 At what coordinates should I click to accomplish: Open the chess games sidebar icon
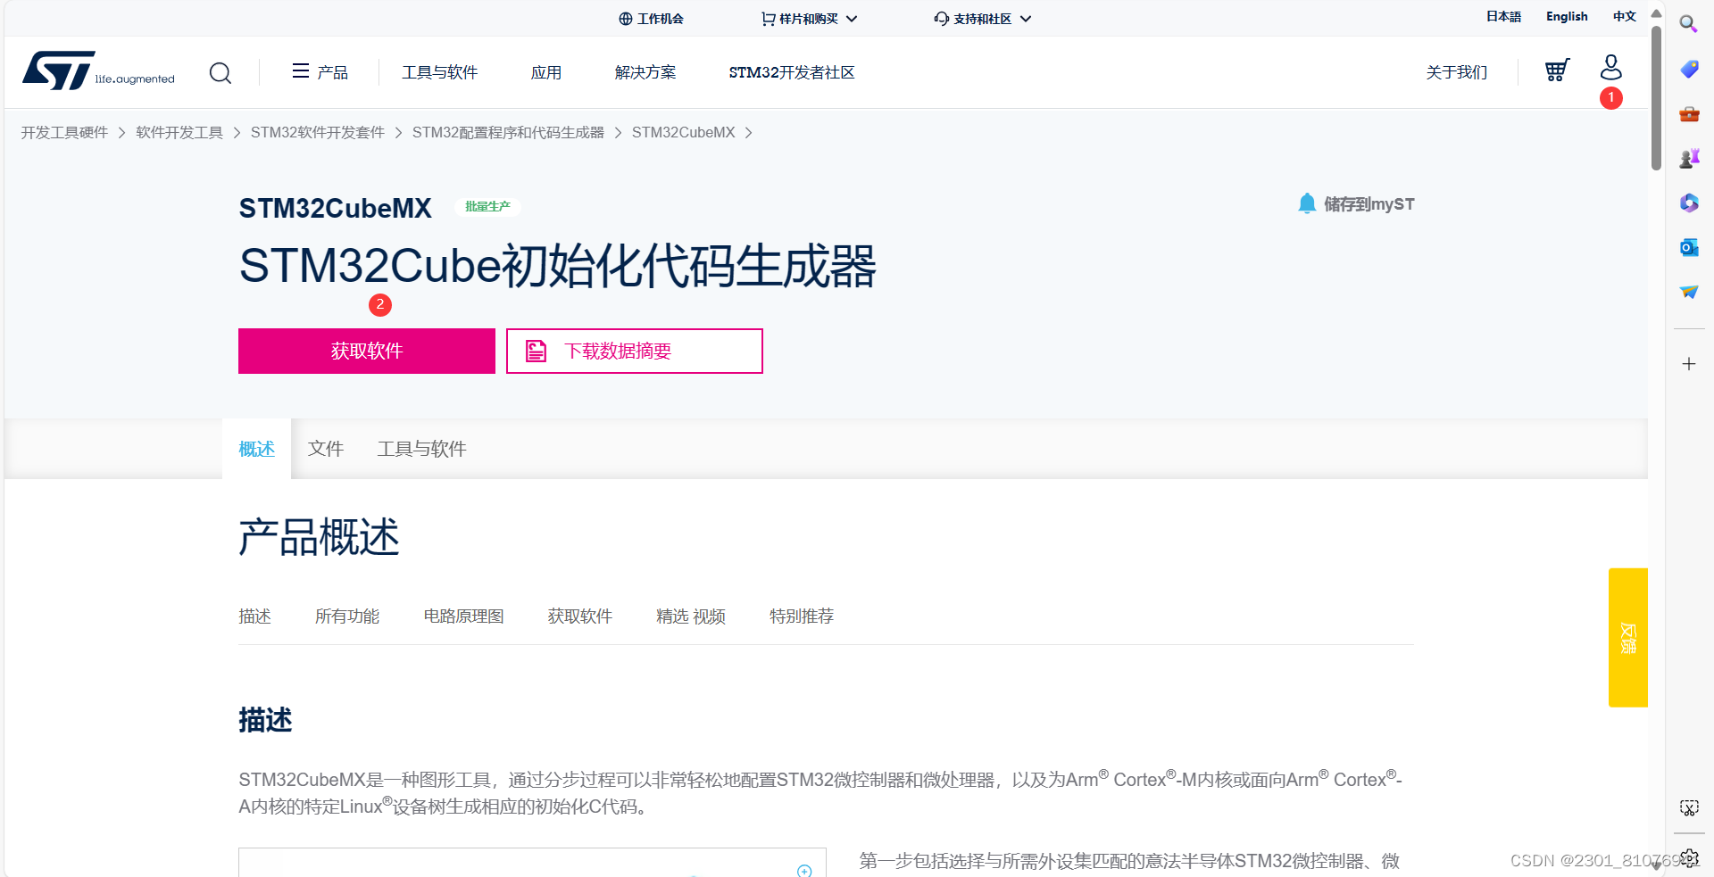1689,158
